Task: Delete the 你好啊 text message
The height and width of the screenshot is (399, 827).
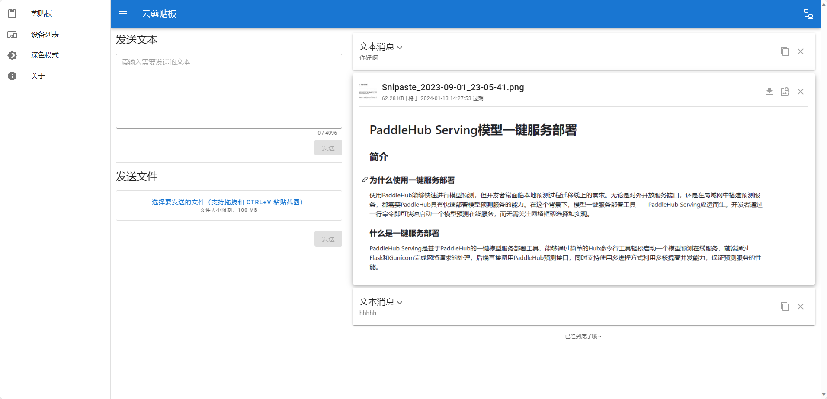Action: (800, 51)
